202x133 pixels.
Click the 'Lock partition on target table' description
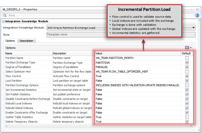pos(74,81)
